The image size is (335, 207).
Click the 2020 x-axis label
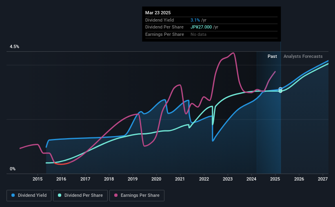156,179
